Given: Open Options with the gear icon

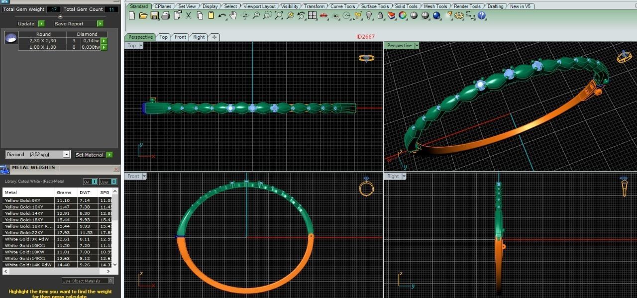Looking at the screenshot, I should (x=459, y=15).
